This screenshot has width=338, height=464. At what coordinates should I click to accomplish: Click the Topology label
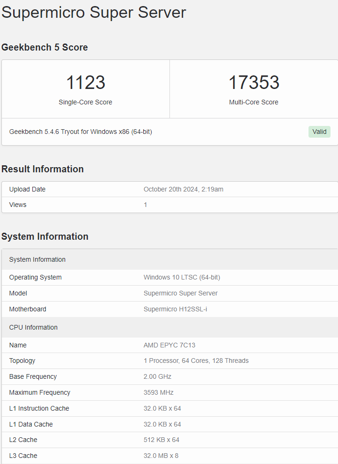click(x=22, y=361)
